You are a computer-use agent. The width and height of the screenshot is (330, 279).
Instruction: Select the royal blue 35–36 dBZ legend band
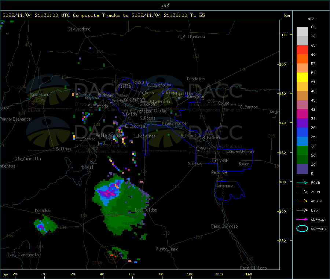click(302, 132)
